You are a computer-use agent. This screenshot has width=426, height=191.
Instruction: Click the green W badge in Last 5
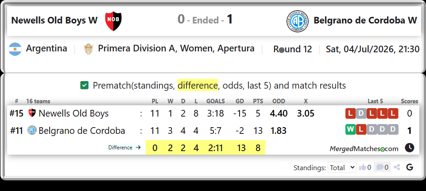click(350, 129)
